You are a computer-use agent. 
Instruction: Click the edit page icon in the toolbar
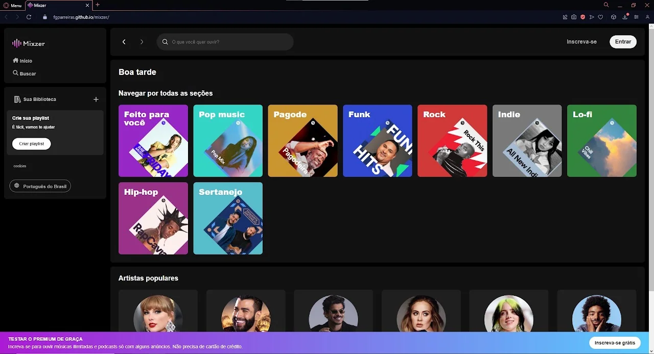[565, 17]
